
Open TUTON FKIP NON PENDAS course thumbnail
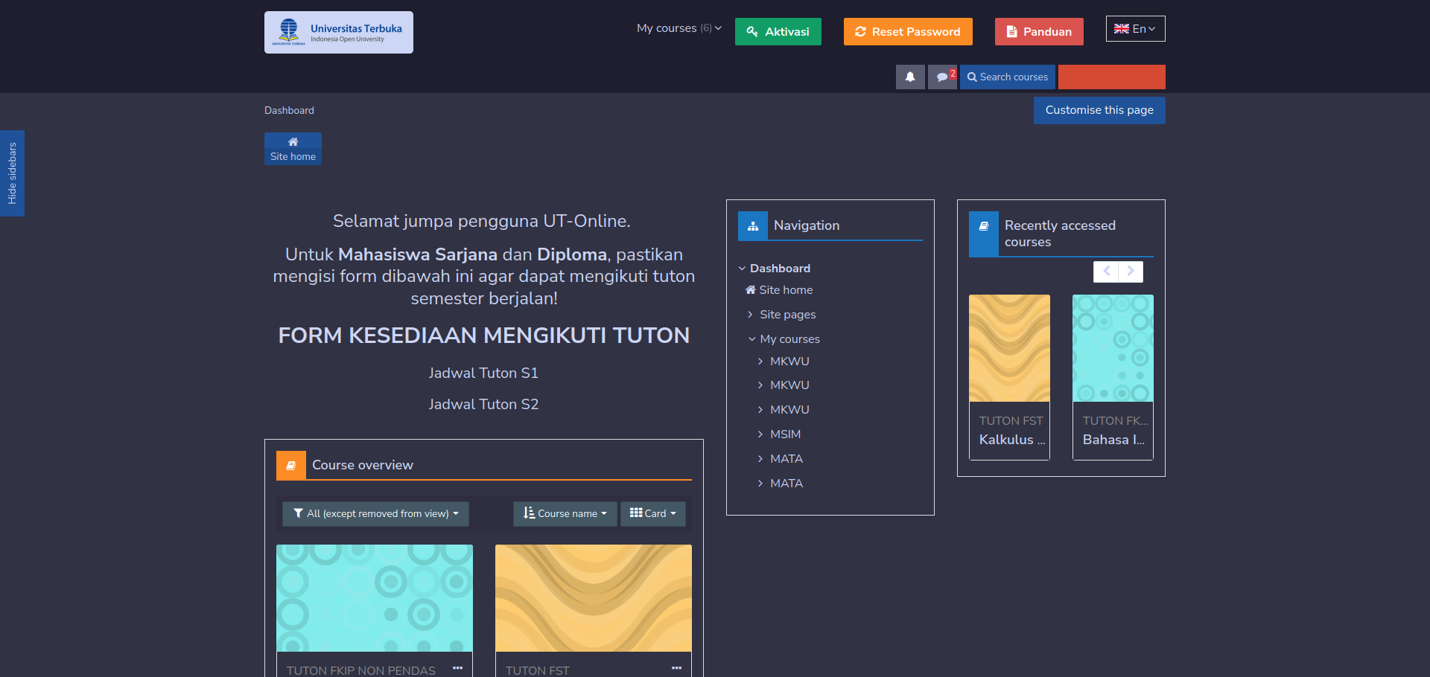[x=375, y=598]
